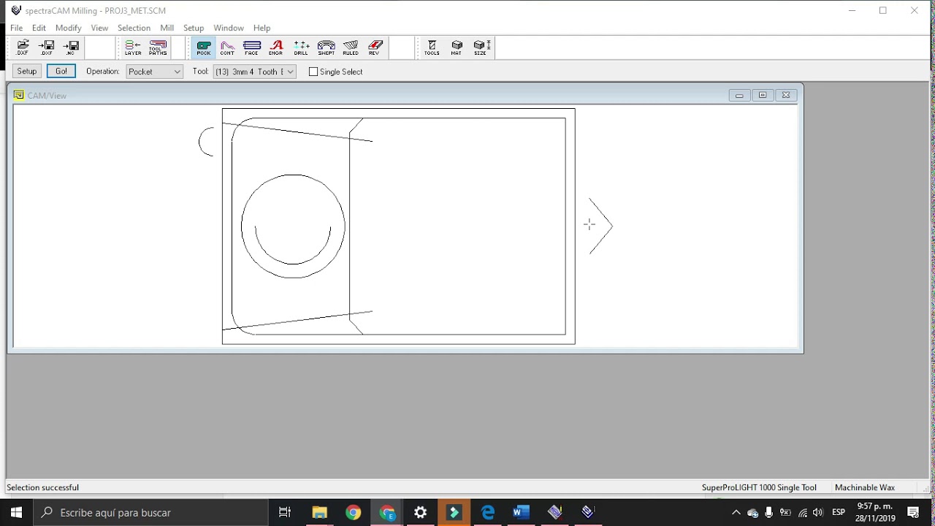Image resolution: width=935 pixels, height=526 pixels.
Task: Enable the Single Select checkbox
Action: click(x=313, y=72)
